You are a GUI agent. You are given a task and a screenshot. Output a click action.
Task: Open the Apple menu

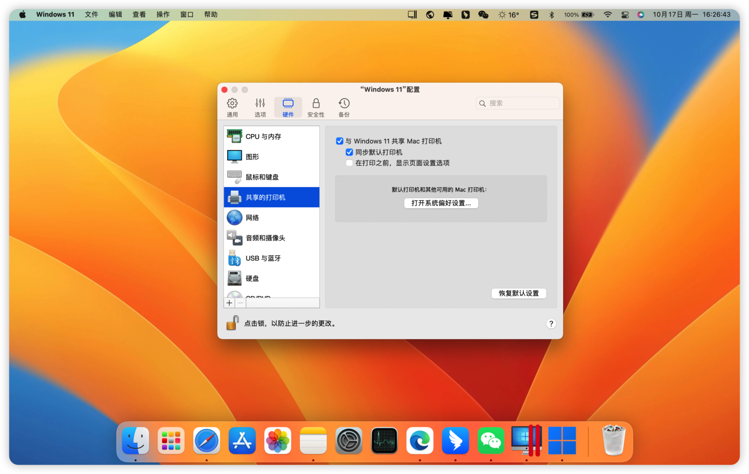click(22, 14)
